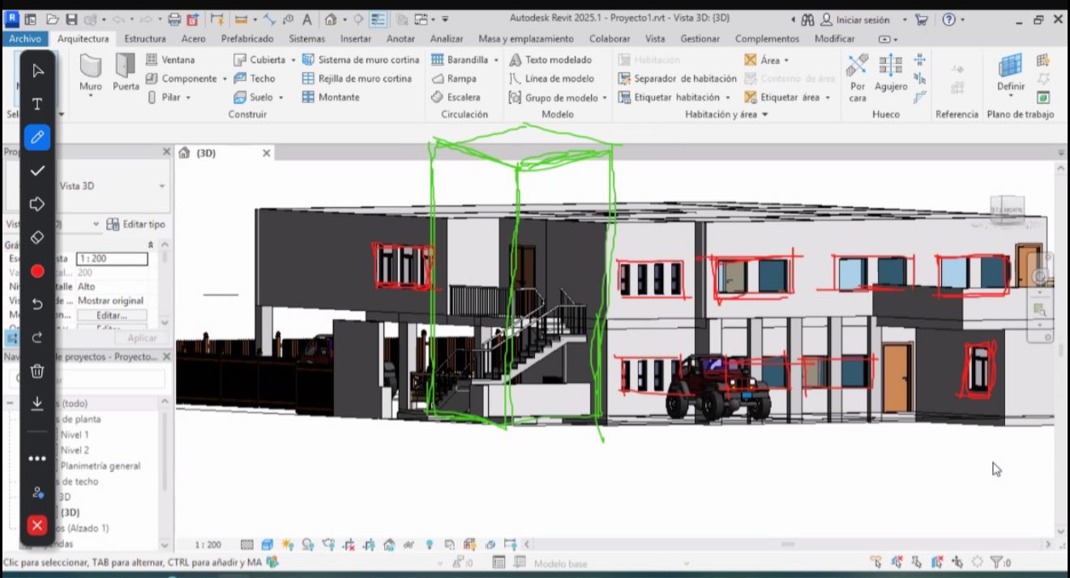Select the arrow cursor in overlay toolbar

[37, 70]
